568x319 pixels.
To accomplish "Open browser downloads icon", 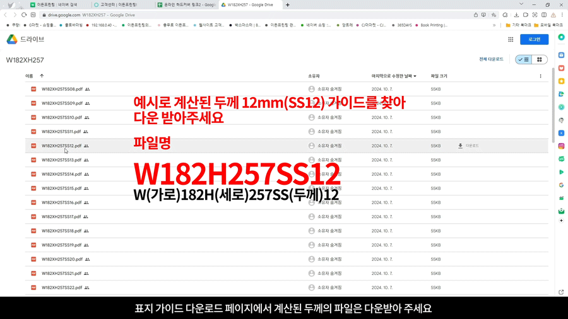I will click(x=516, y=15).
